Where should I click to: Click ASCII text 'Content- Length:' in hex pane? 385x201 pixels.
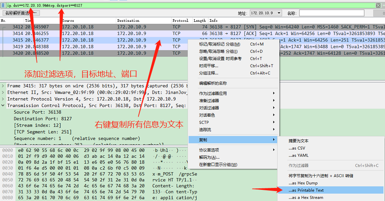pos(173,186)
